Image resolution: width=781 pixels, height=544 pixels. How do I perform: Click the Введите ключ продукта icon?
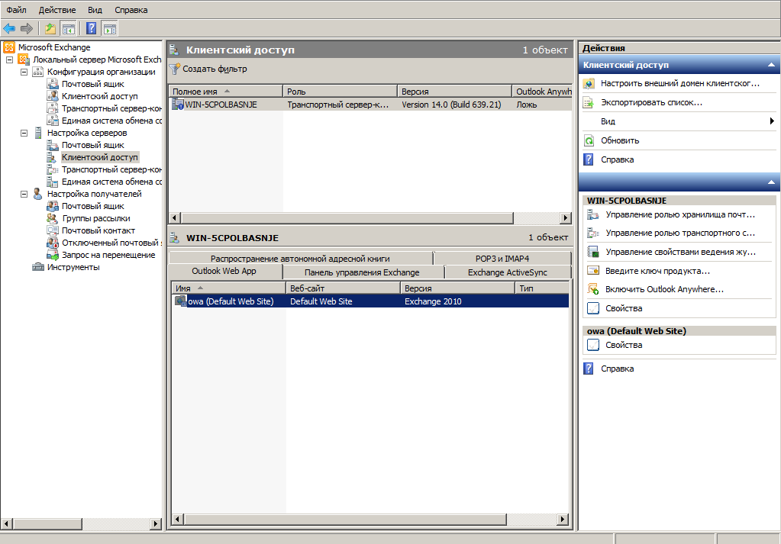point(592,271)
